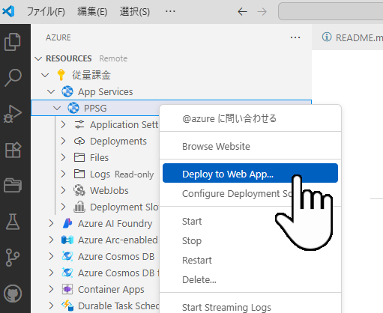Open the GitHub view in activity bar
This screenshot has height=313, width=383.
pos(13,294)
